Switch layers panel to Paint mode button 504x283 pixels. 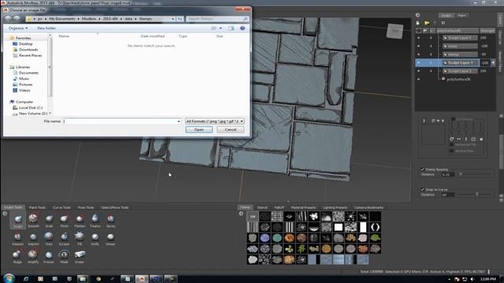462,16
